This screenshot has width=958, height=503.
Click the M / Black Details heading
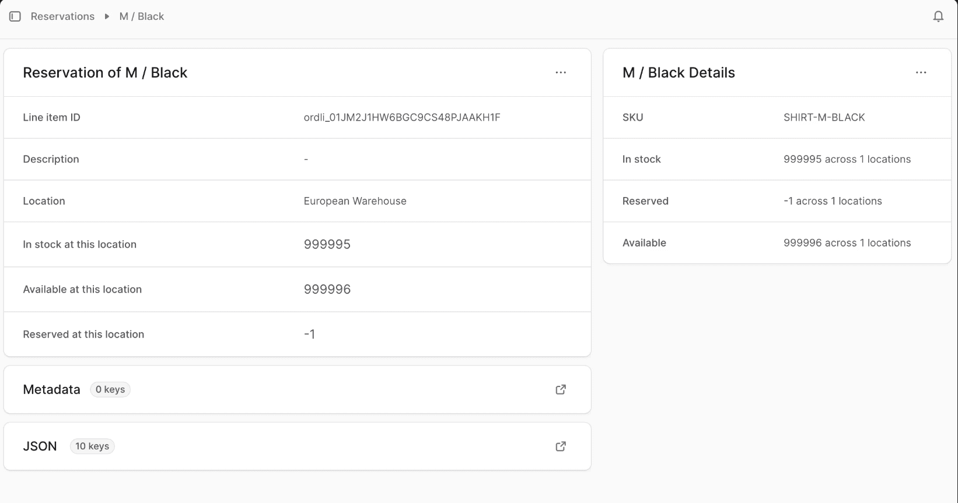[x=679, y=72]
